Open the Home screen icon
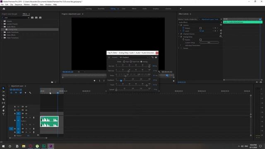The height and width of the screenshot is (149, 265). point(4,9)
